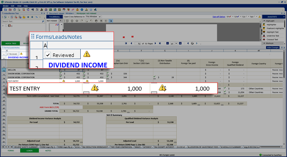Click the THUMBNAIL panel header button
This screenshot has height=157, width=287.
click(x=54, y=17)
